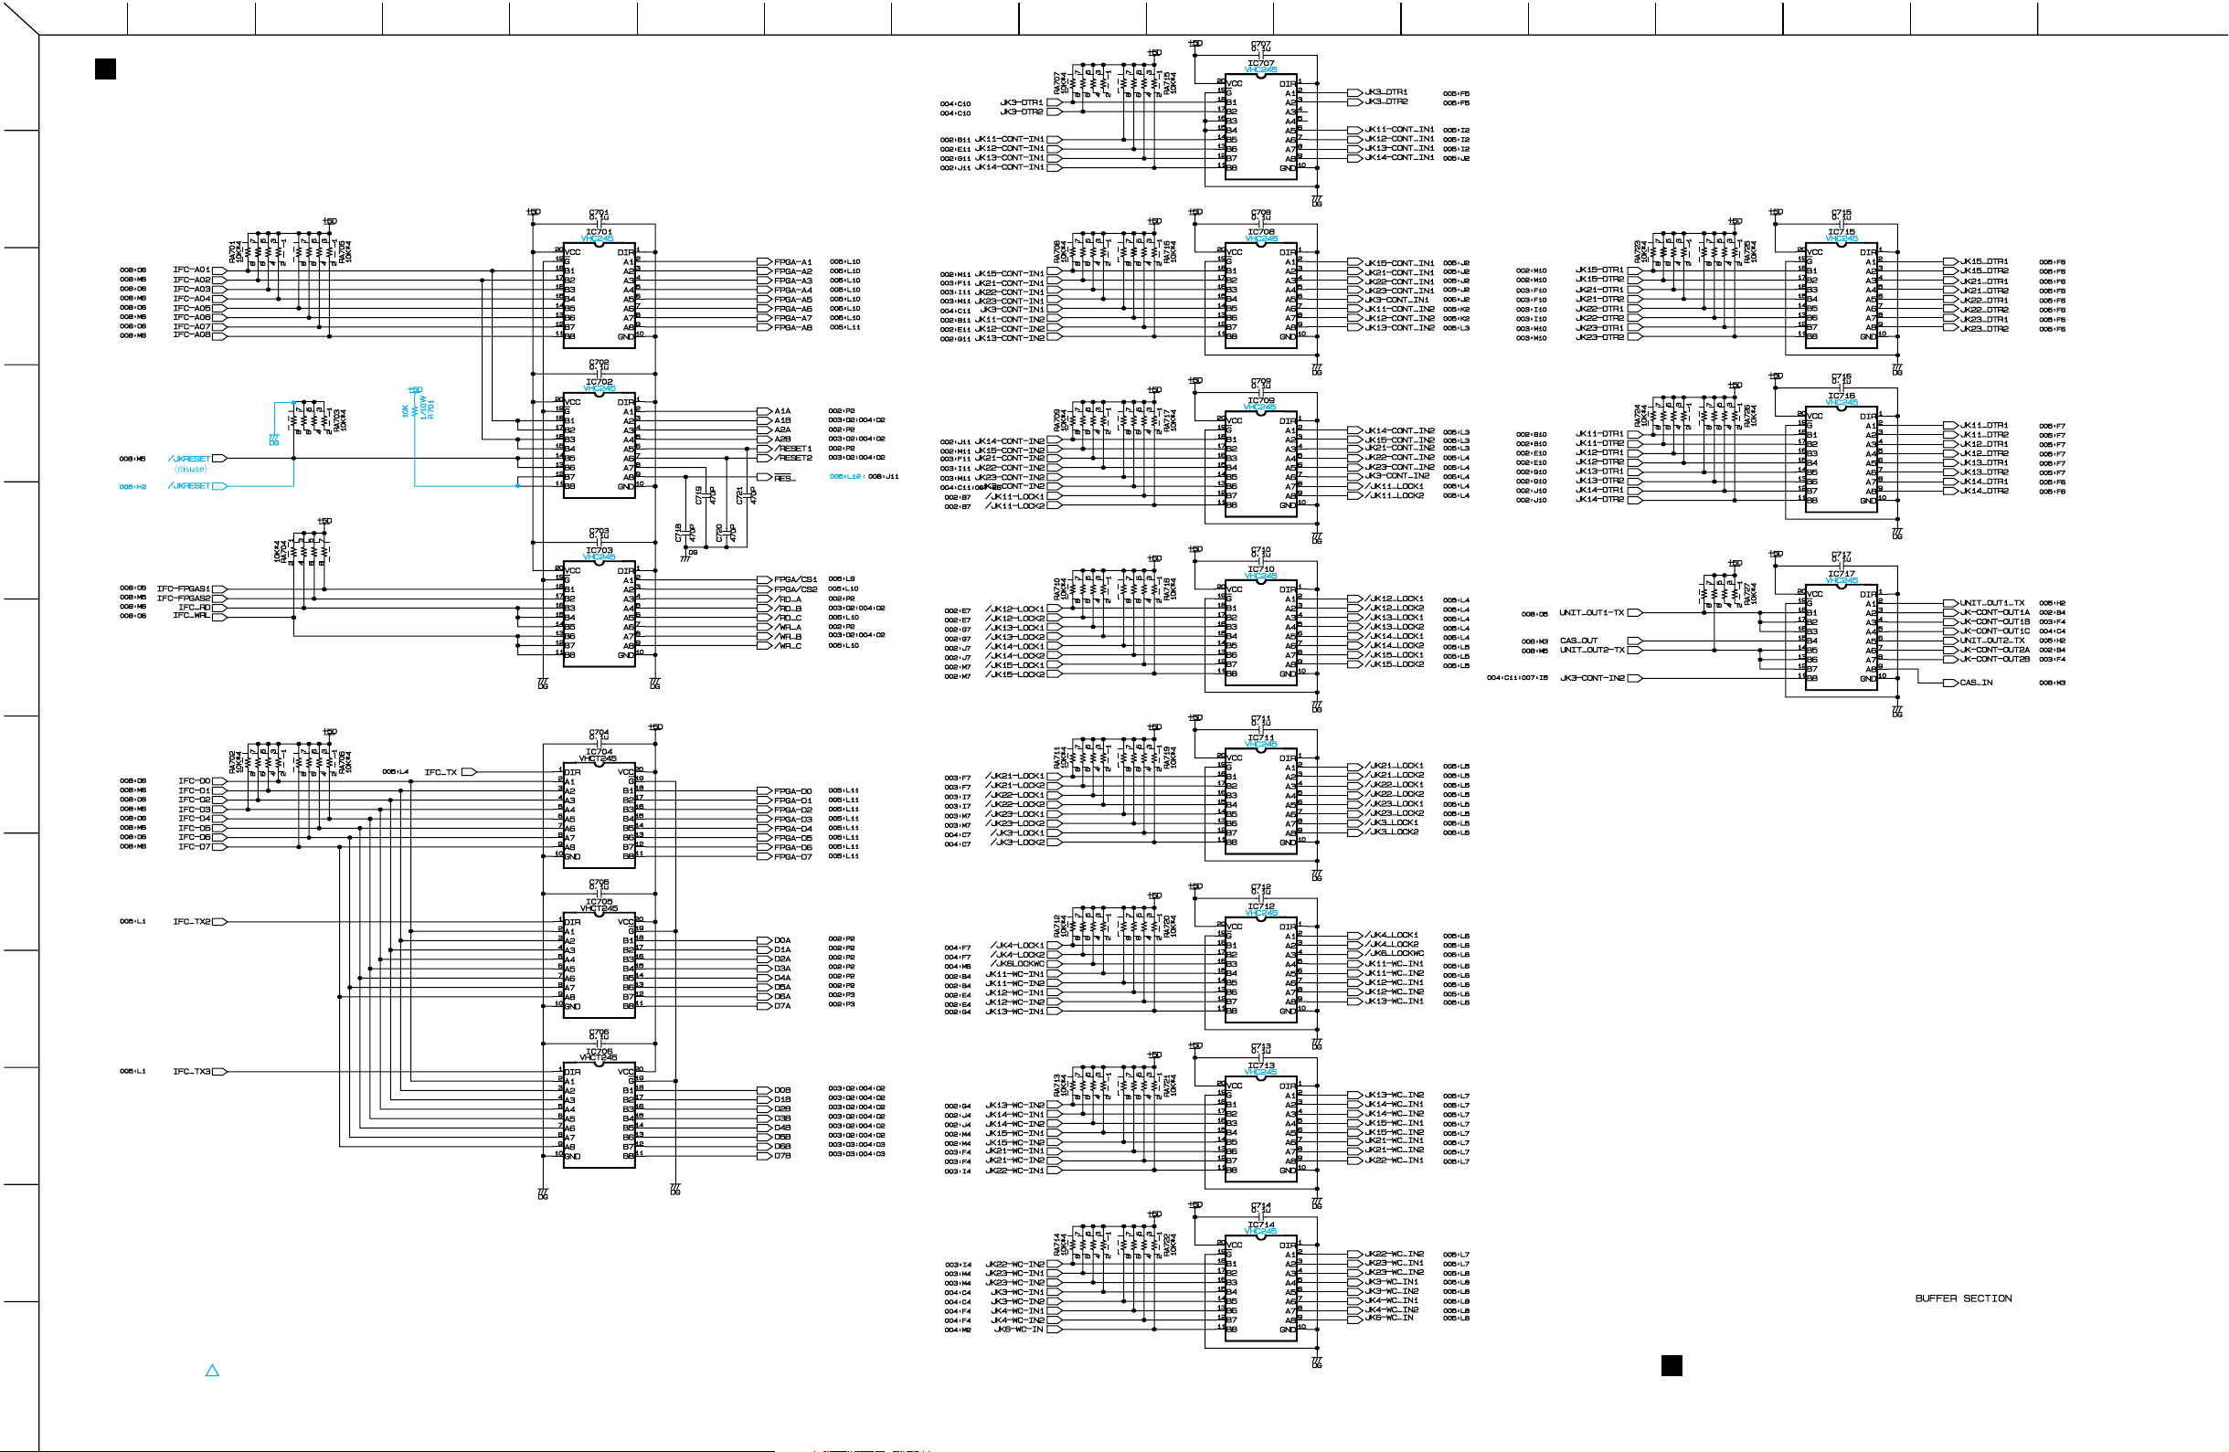Click the FPGA-A1 output signal label
2229x1452 pixels.
coord(793,262)
